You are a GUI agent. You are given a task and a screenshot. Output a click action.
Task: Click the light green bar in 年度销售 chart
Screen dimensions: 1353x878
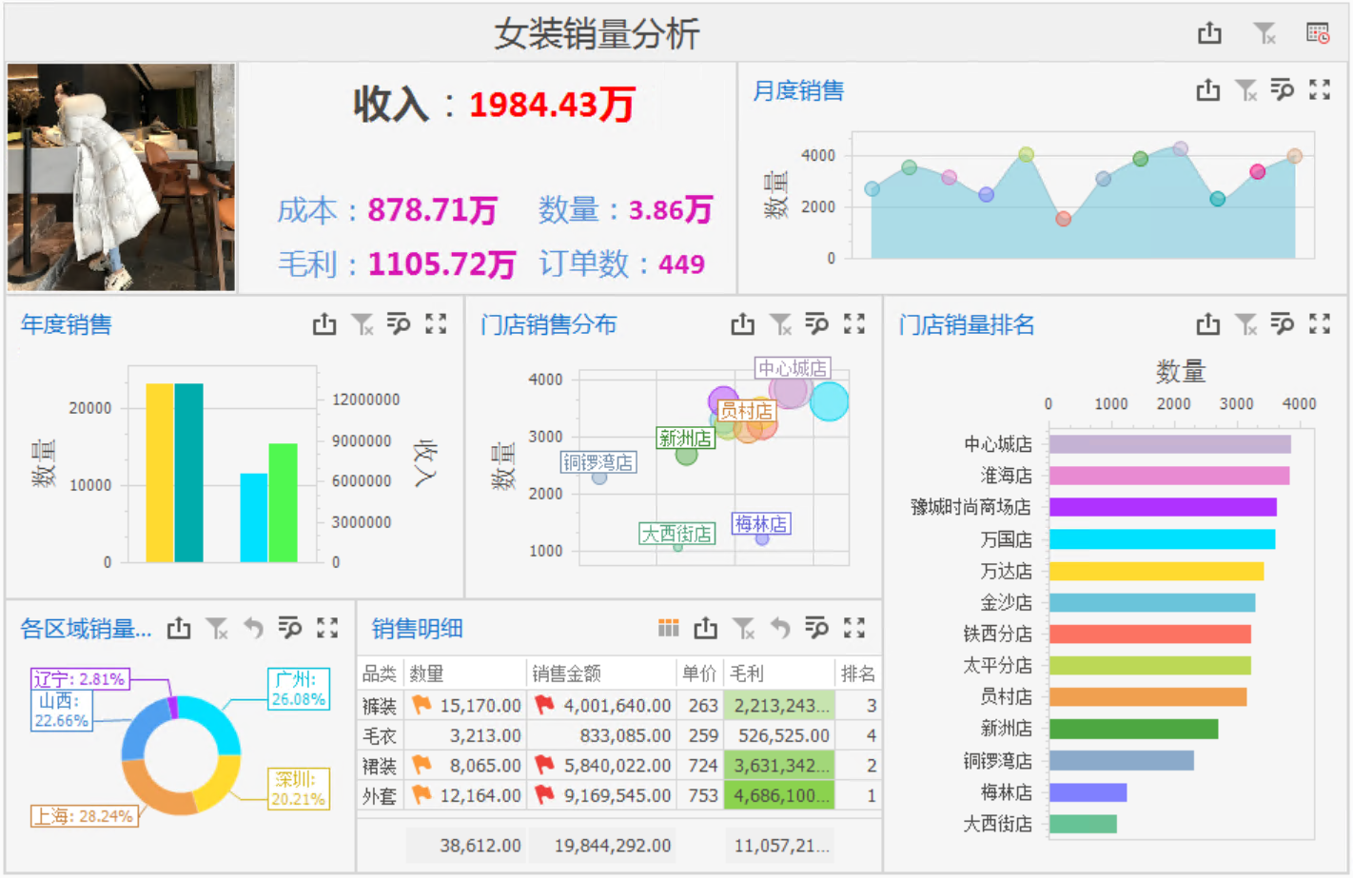[283, 503]
